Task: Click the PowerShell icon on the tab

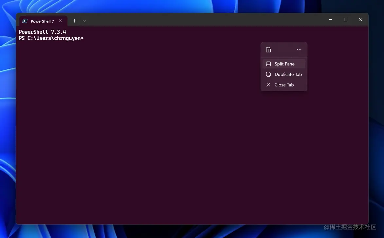Action: pos(25,21)
